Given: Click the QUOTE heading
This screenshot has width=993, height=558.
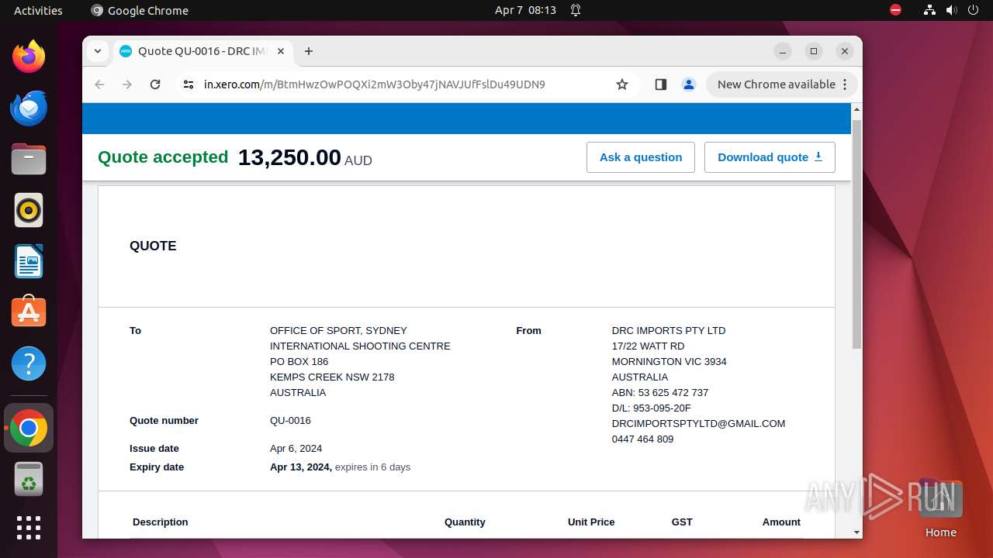Looking at the screenshot, I should tap(153, 246).
